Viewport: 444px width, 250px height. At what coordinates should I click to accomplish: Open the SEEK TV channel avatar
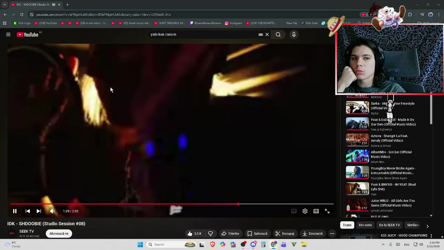[12, 233]
